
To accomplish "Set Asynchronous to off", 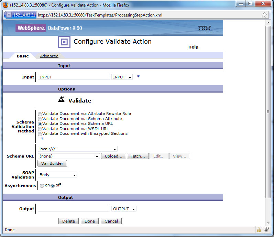I will point(53,186).
